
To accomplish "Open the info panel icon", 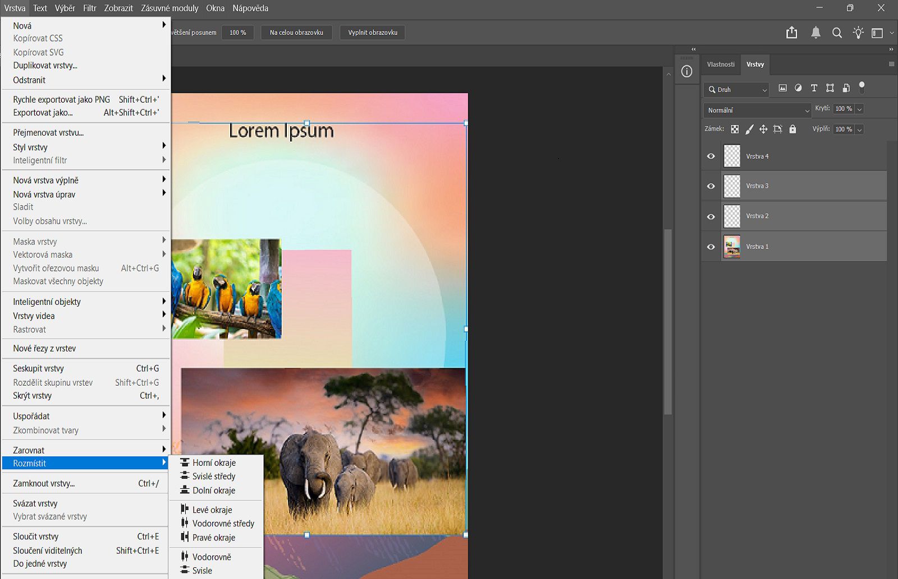I will point(686,71).
